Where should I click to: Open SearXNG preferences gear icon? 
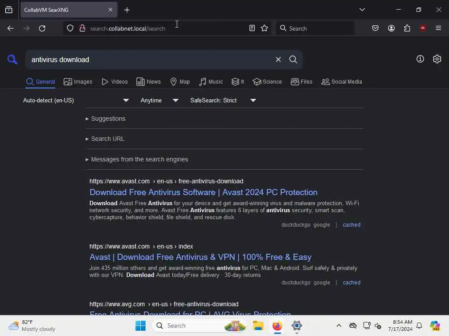[x=437, y=59]
